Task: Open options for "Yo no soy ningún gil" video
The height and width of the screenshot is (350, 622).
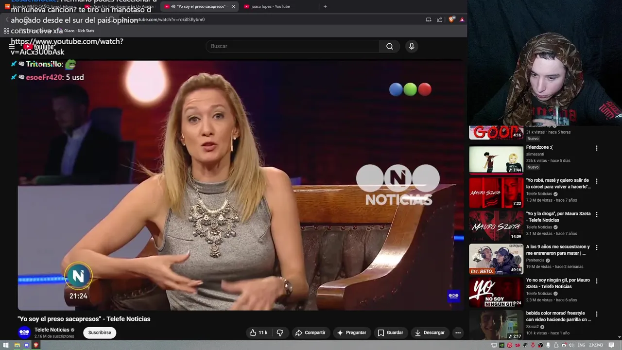Action: [596, 281]
